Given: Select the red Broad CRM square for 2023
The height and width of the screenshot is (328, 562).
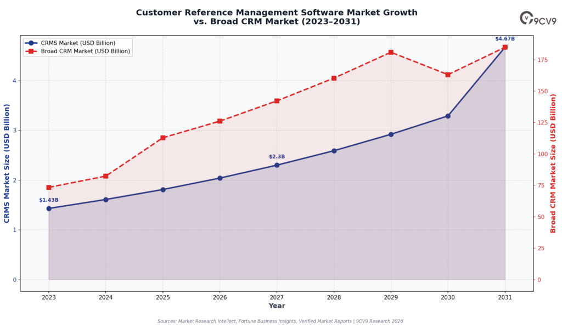Looking at the screenshot, I should click(x=49, y=187).
